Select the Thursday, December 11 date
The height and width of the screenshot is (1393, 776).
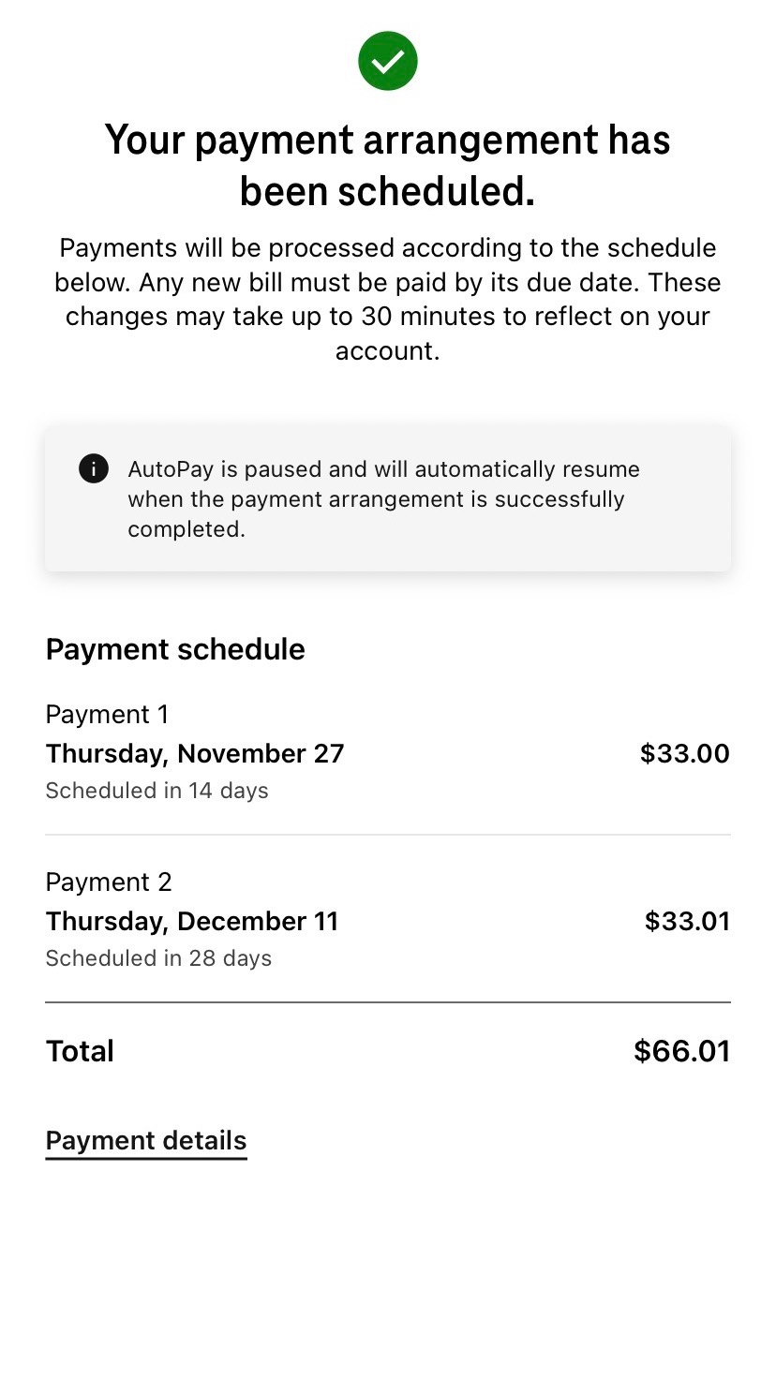pyautogui.click(x=191, y=922)
